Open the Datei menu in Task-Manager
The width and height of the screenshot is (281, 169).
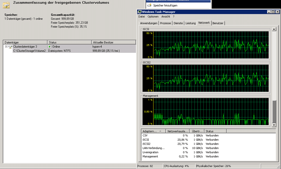pyautogui.click(x=142, y=17)
